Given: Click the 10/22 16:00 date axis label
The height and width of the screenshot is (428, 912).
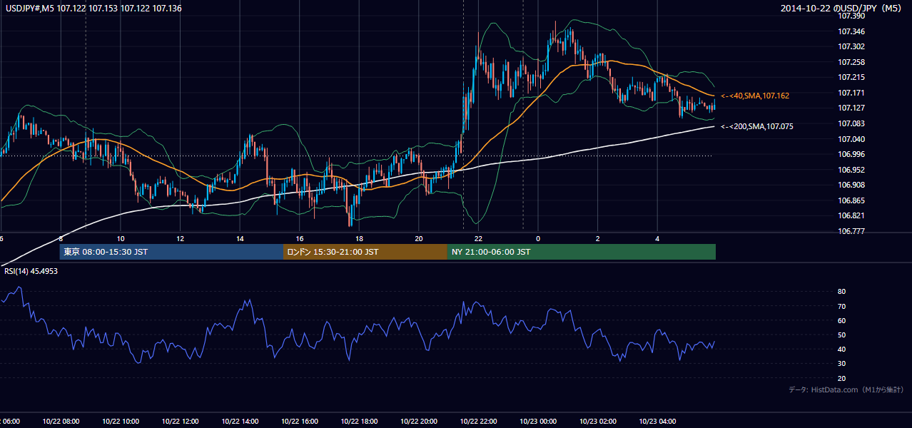Looking at the screenshot, I should (299, 421).
